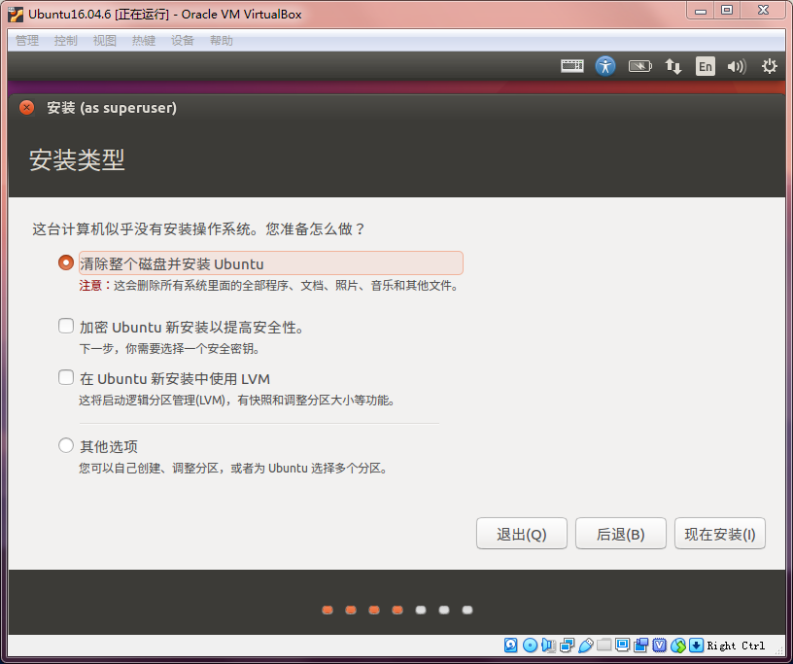Click the VirtualBox display settings icon

[623, 646]
